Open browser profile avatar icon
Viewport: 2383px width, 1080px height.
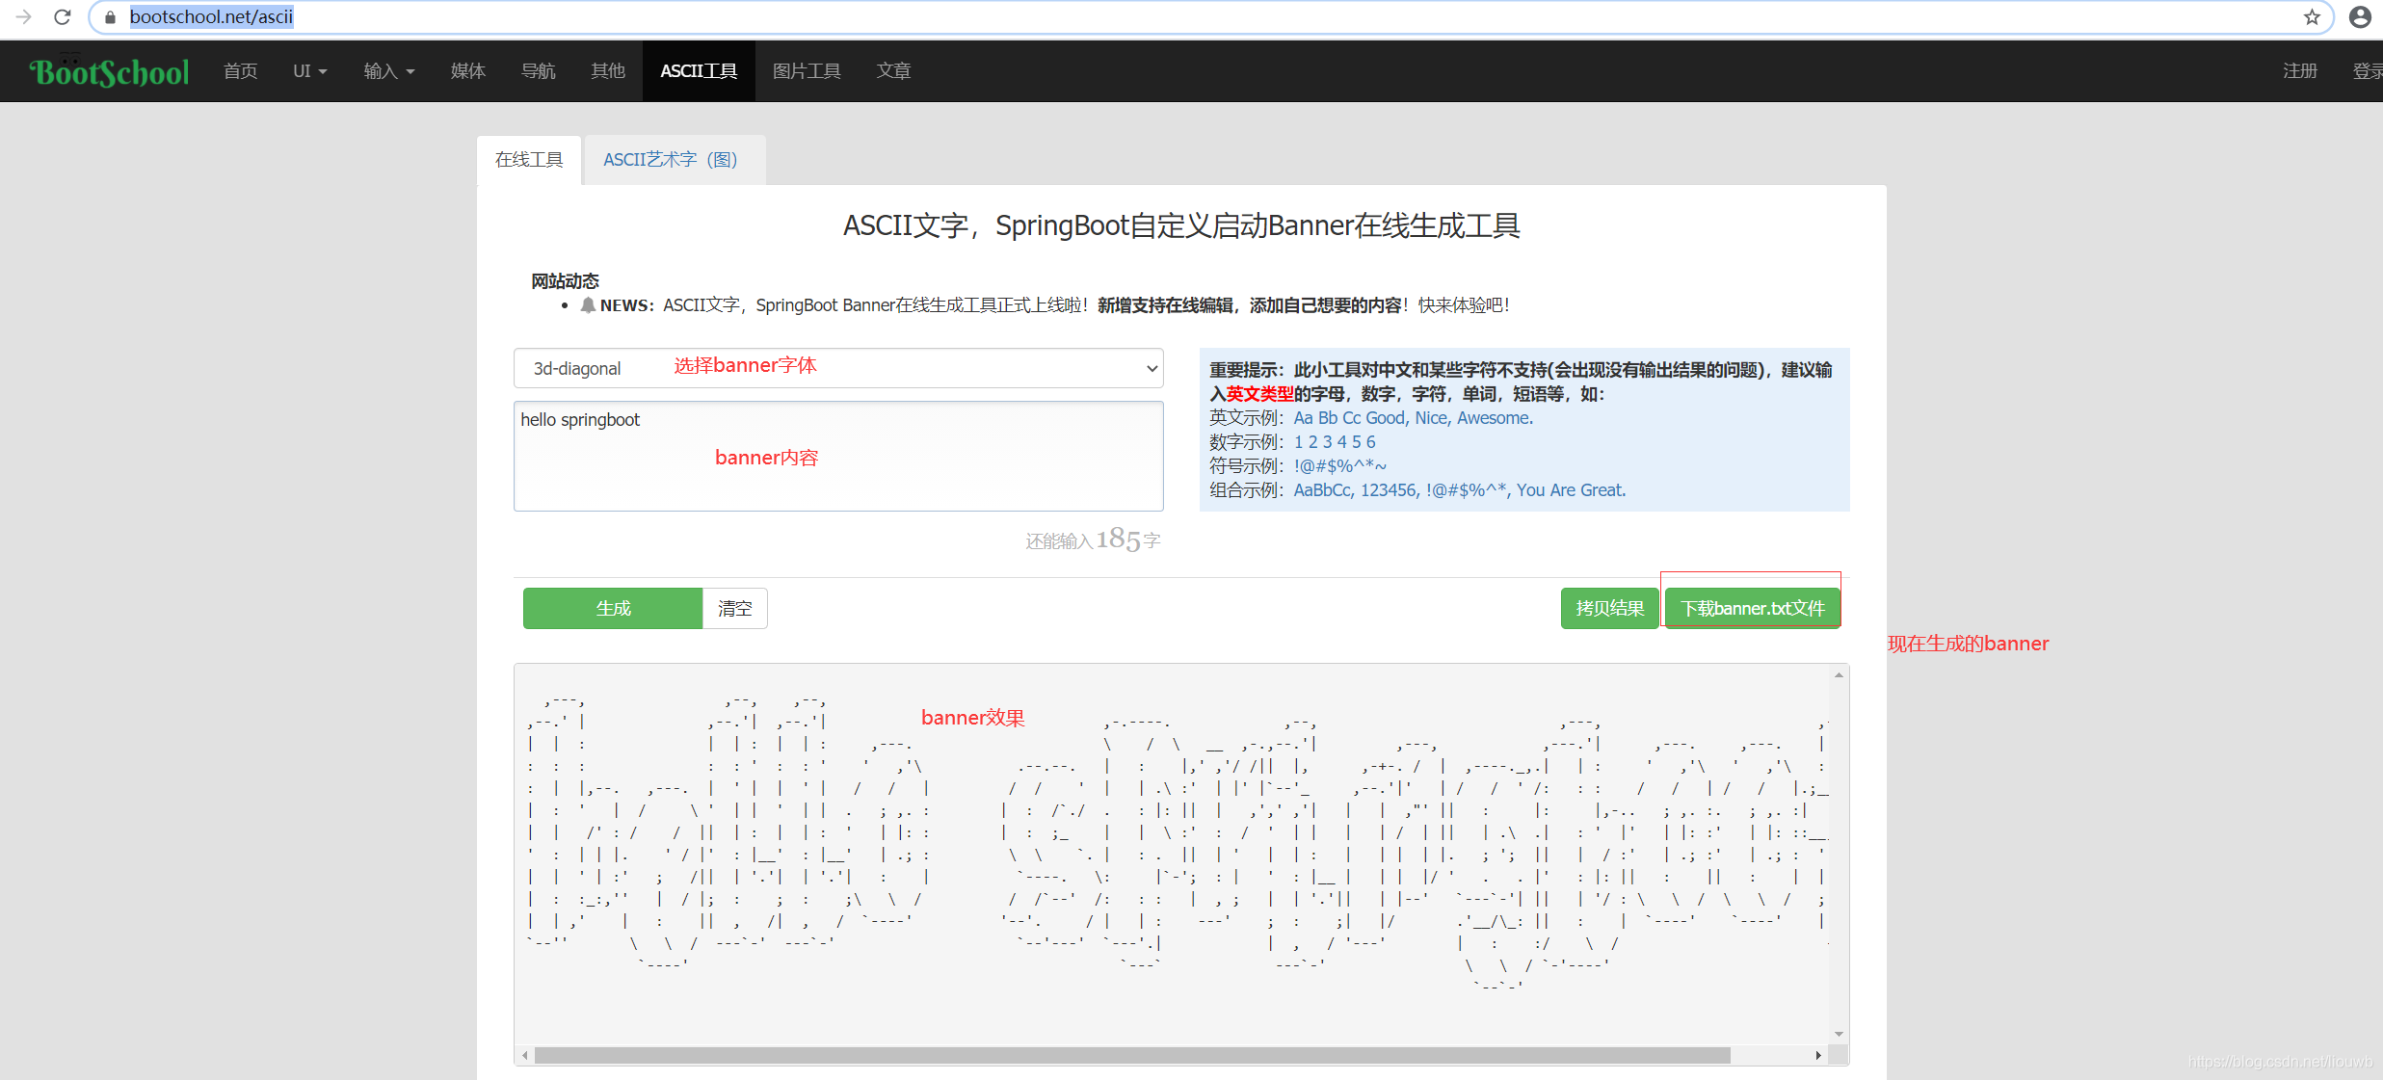coord(2360,16)
